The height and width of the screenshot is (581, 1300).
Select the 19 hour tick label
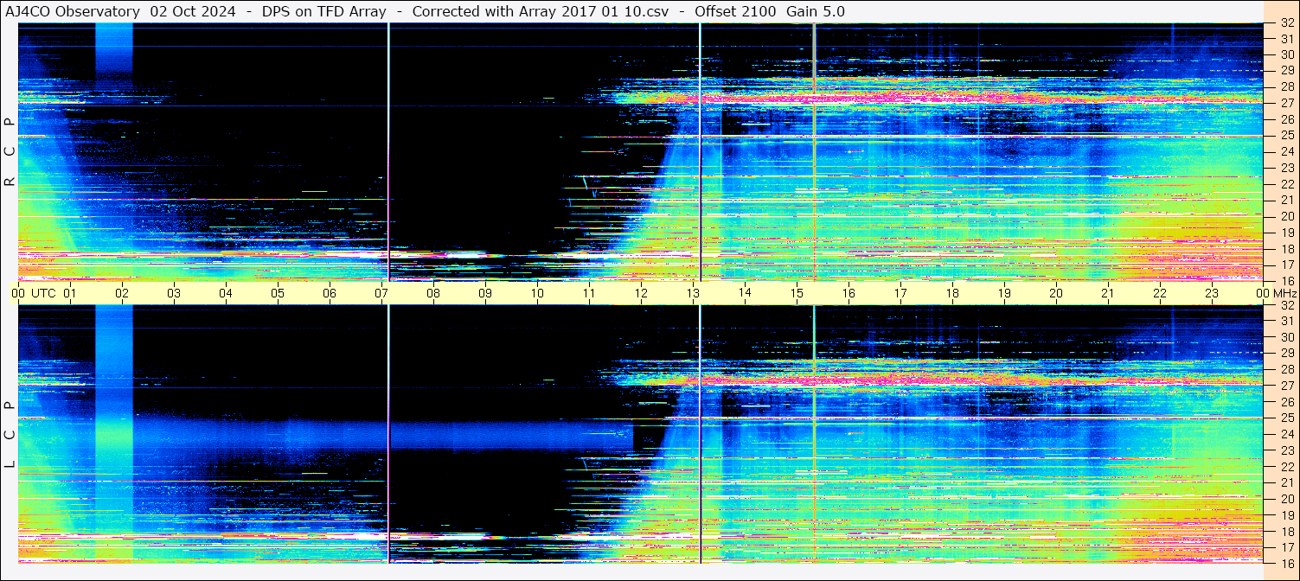[x=1004, y=293]
